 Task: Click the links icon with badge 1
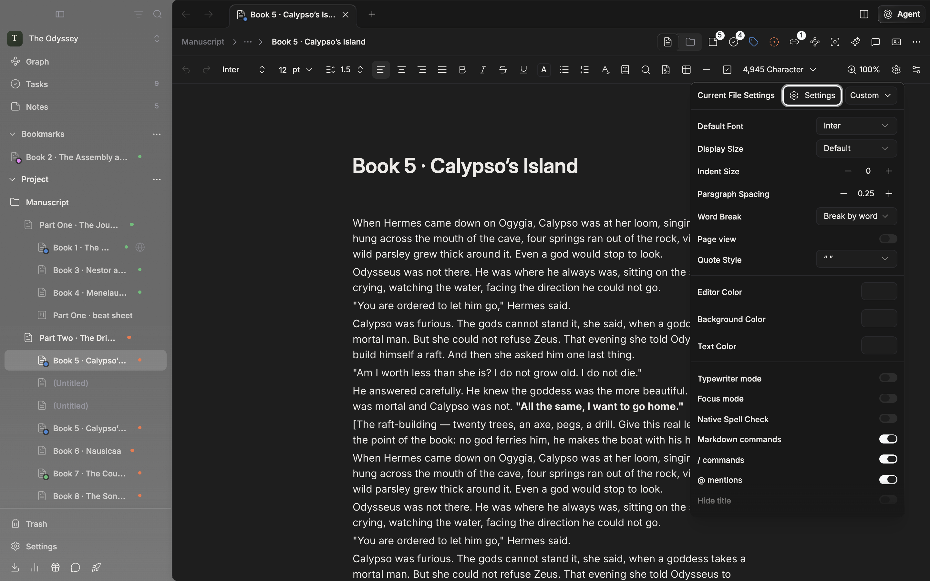point(794,42)
